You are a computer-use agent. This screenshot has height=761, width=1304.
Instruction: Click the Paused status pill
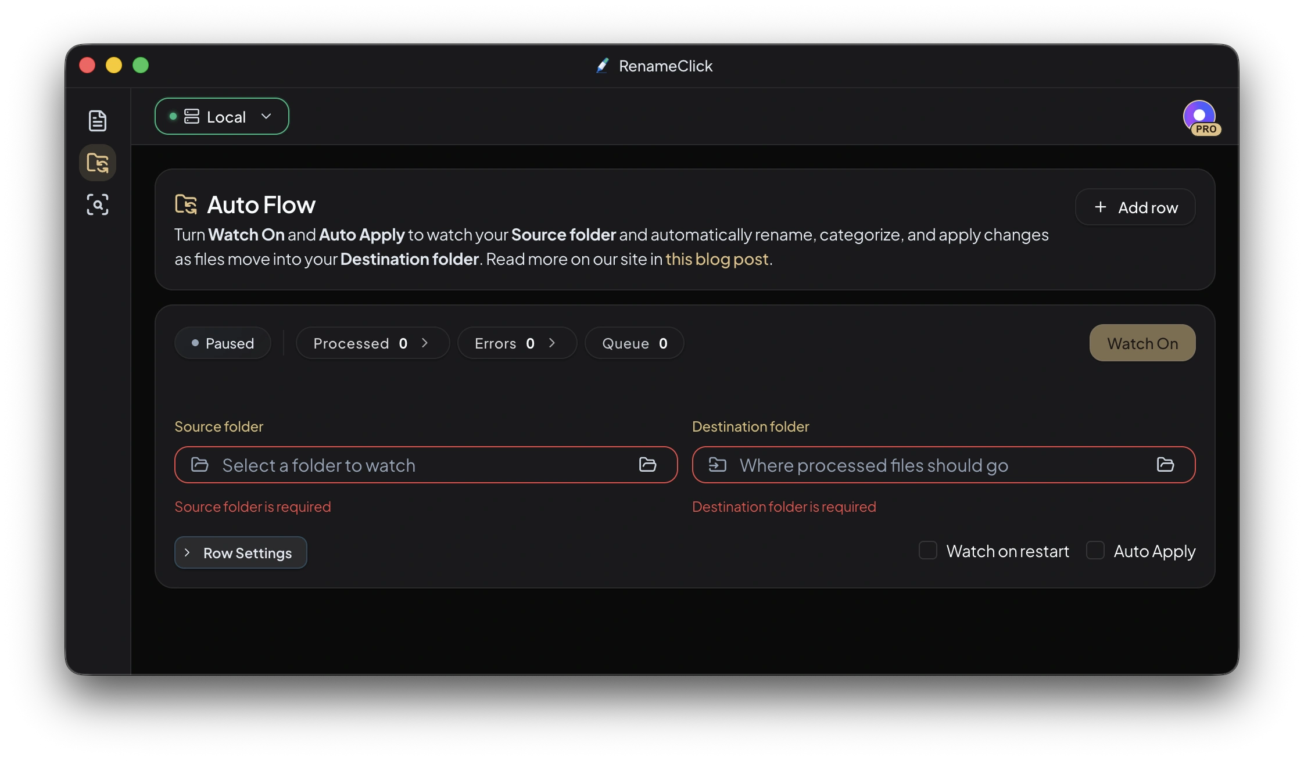click(223, 343)
